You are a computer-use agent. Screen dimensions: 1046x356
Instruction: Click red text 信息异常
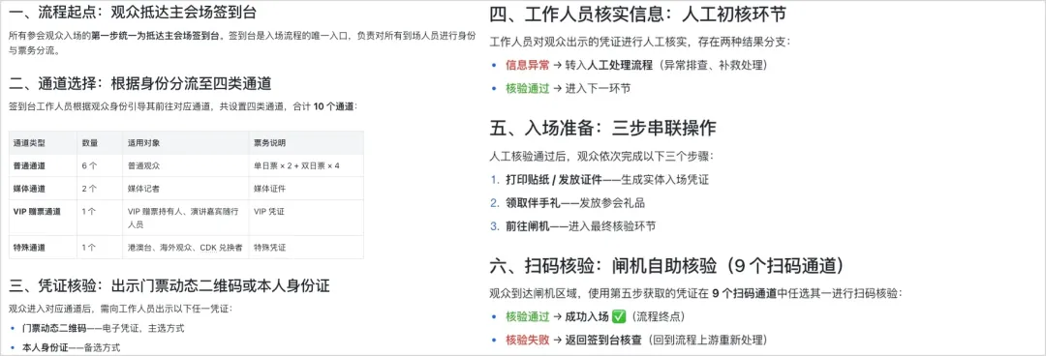528,65
